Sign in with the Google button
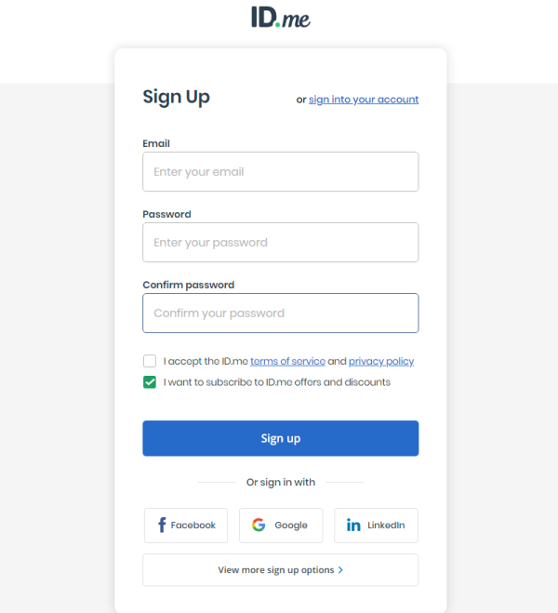 281,526
